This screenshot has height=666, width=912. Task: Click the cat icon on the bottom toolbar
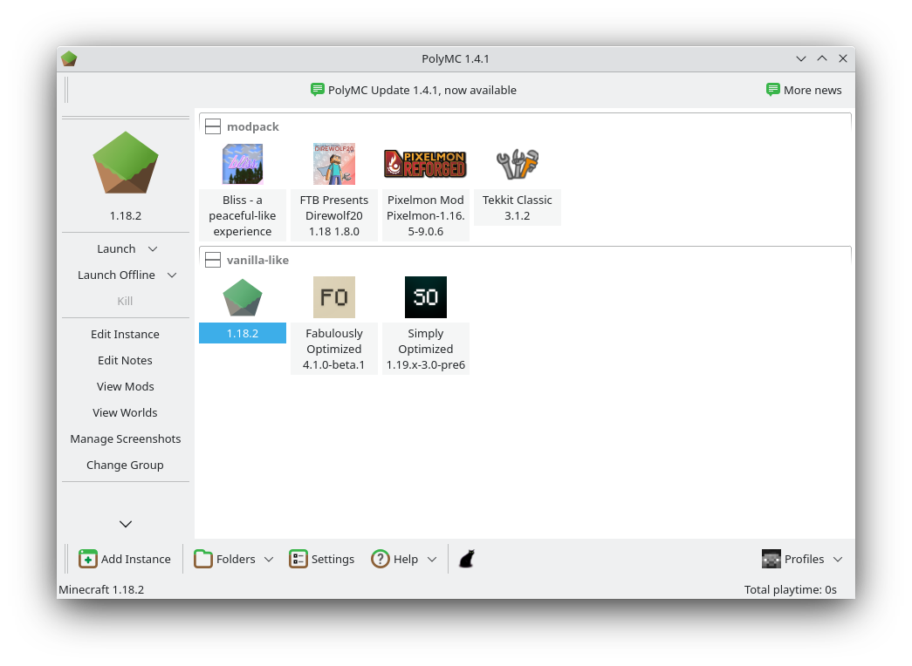coord(466,558)
